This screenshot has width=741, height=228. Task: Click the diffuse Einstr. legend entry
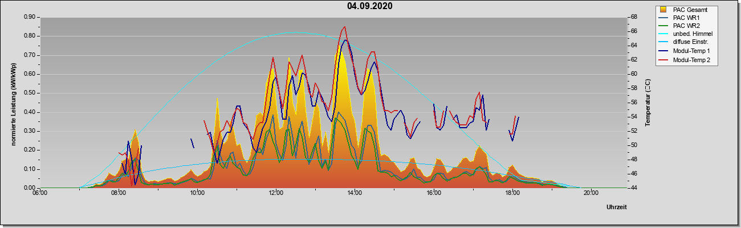(x=689, y=43)
